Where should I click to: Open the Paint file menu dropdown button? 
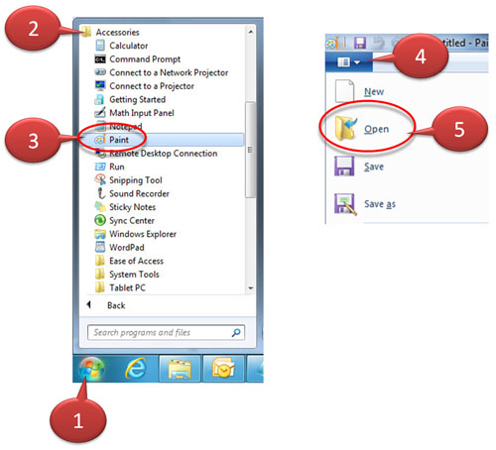(349, 61)
